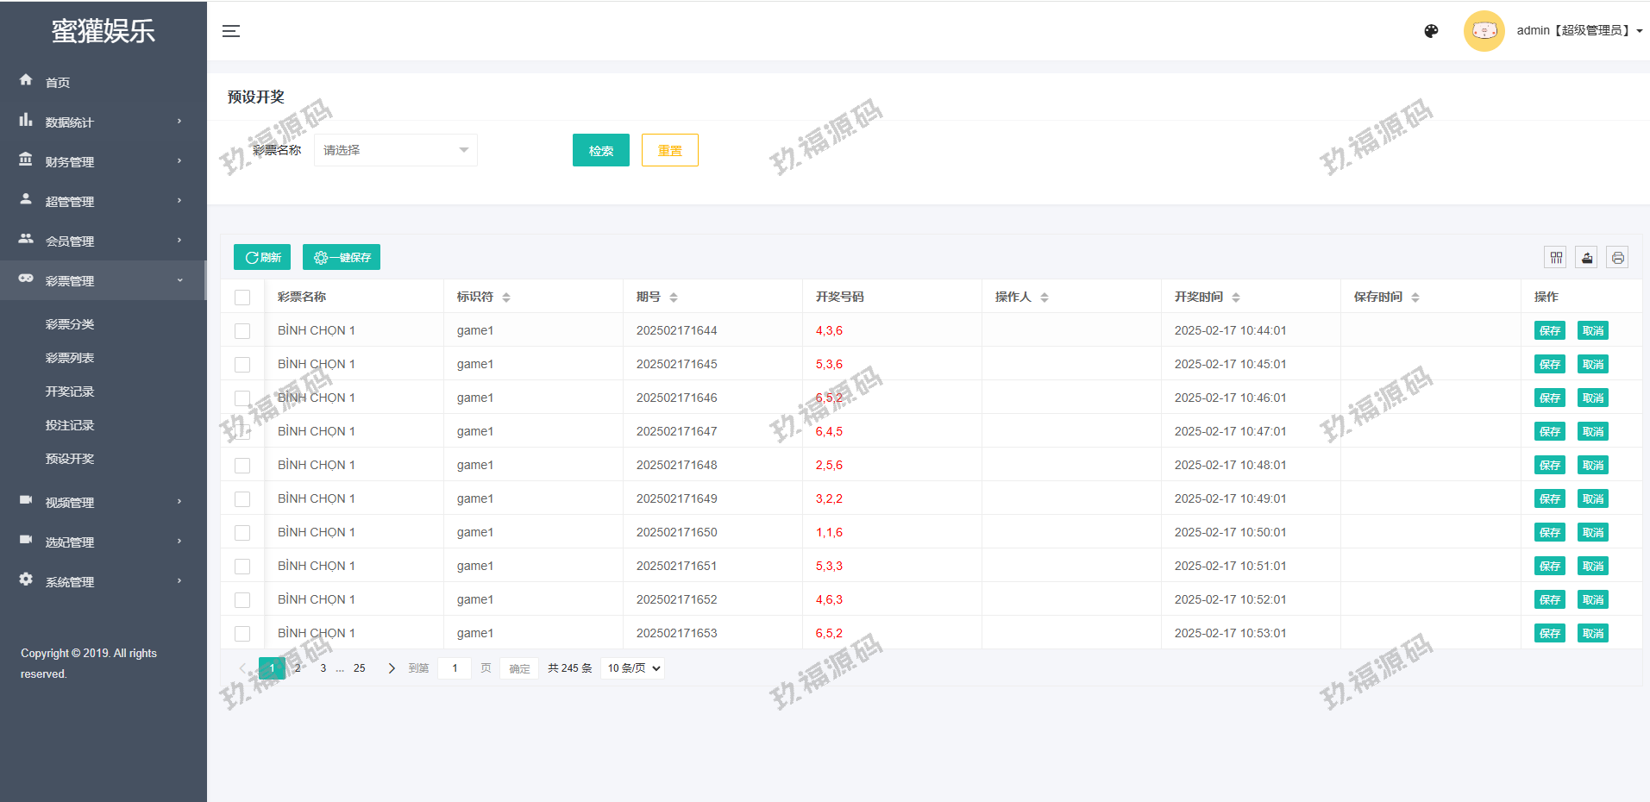Click the 检索 search button
1650x802 pixels.
click(x=600, y=150)
